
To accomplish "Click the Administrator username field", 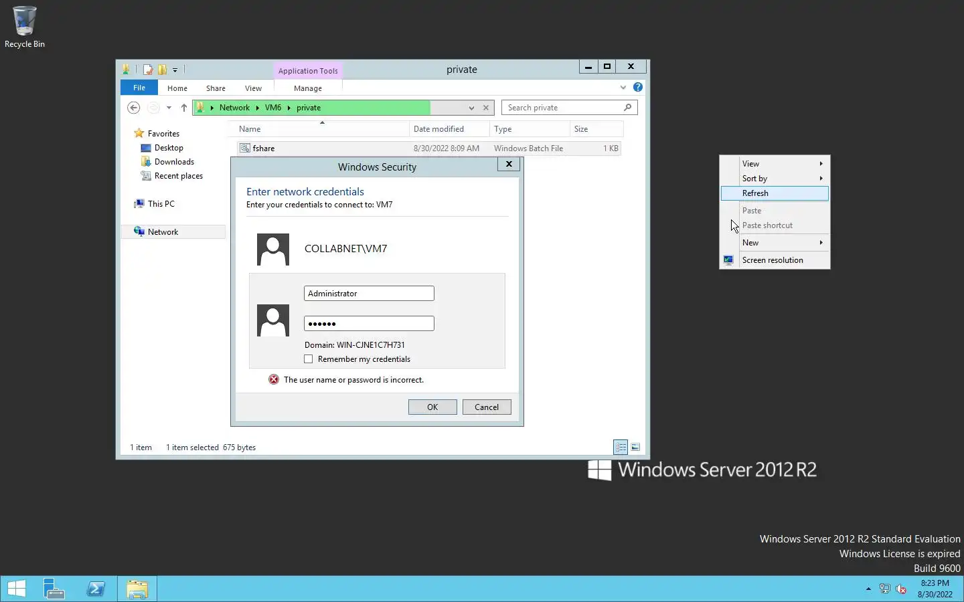I will tap(369, 294).
